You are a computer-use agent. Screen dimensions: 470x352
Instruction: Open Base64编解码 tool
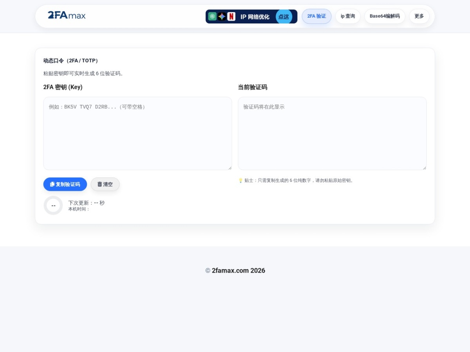[x=385, y=16]
